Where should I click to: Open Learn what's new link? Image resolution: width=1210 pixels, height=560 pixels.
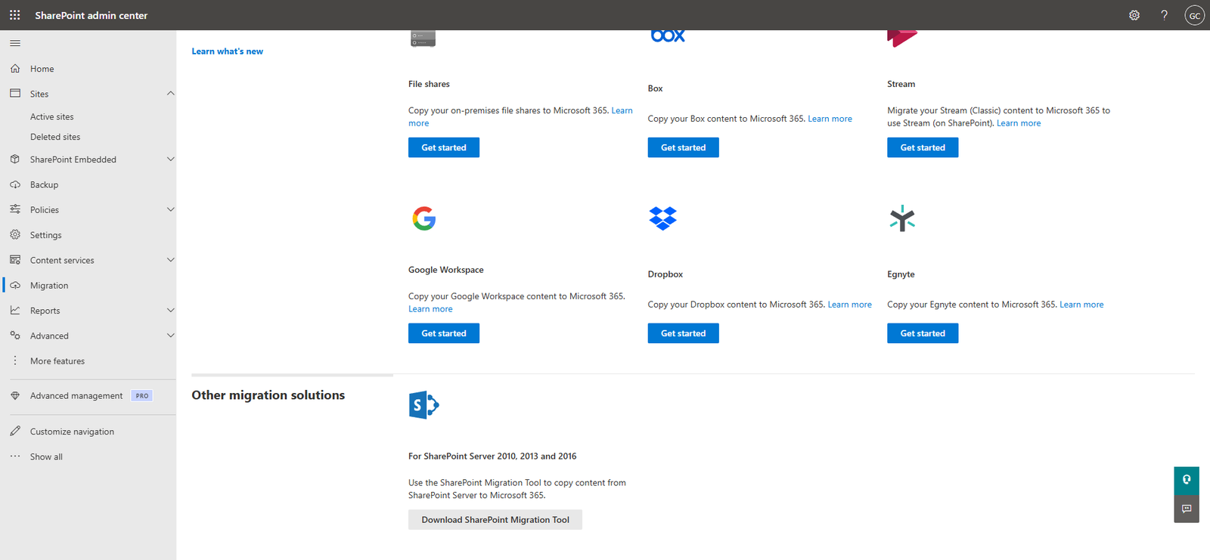[x=228, y=51]
